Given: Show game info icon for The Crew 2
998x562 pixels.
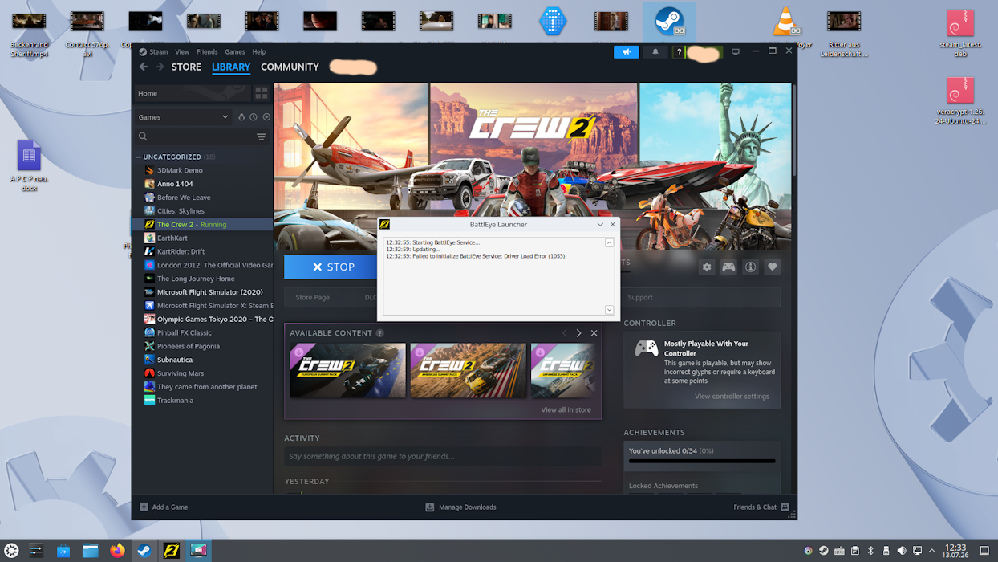Looking at the screenshot, I should tap(750, 267).
